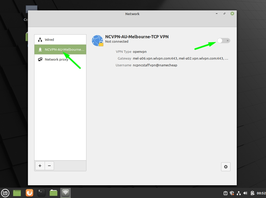266x198 pixels.
Task: Open Firefox from the taskbar
Action: (29, 193)
